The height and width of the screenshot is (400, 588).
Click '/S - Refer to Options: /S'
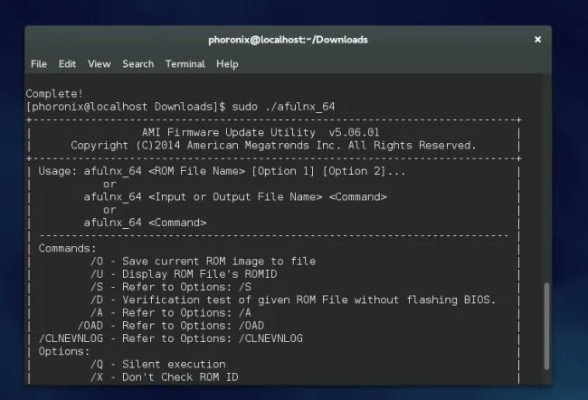click(x=171, y=287)
